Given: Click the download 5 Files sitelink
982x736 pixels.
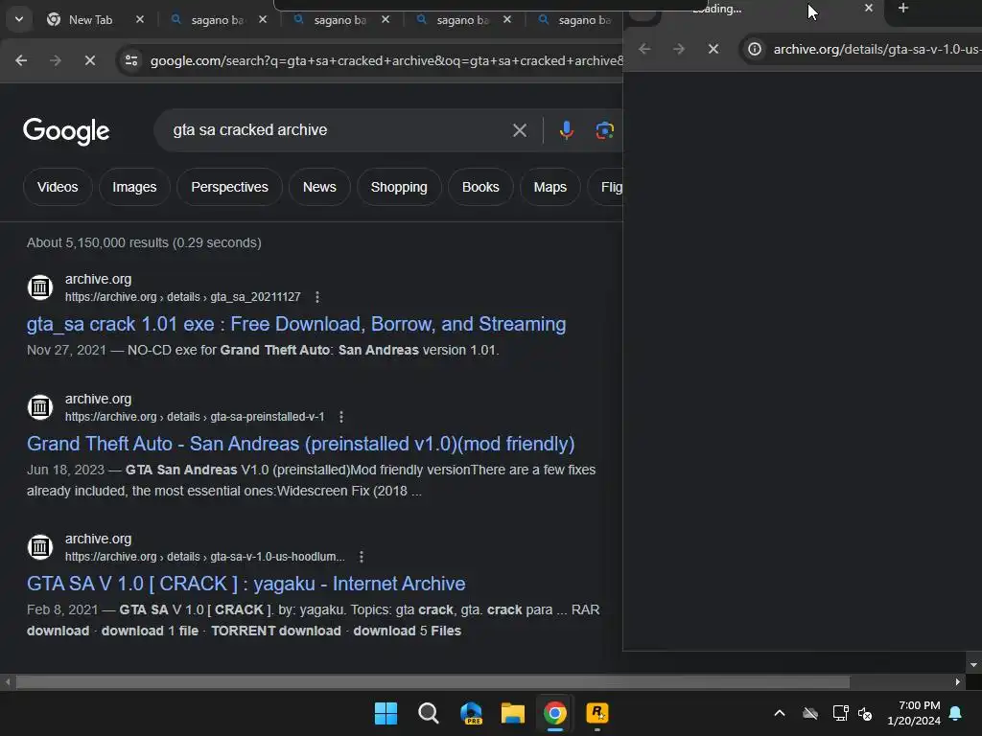Looking at the screenshot, I should (407, 631).
